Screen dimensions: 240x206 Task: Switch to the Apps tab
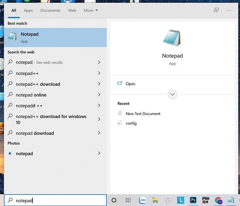(x=28, y=10)
